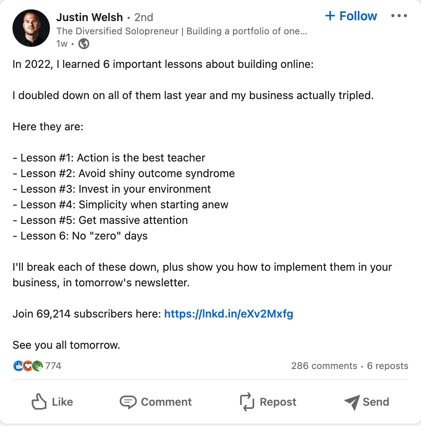This screenshot has width=421, height=426.
Task: Click the Like thumbs-up icon
Action: click(39, 401)
